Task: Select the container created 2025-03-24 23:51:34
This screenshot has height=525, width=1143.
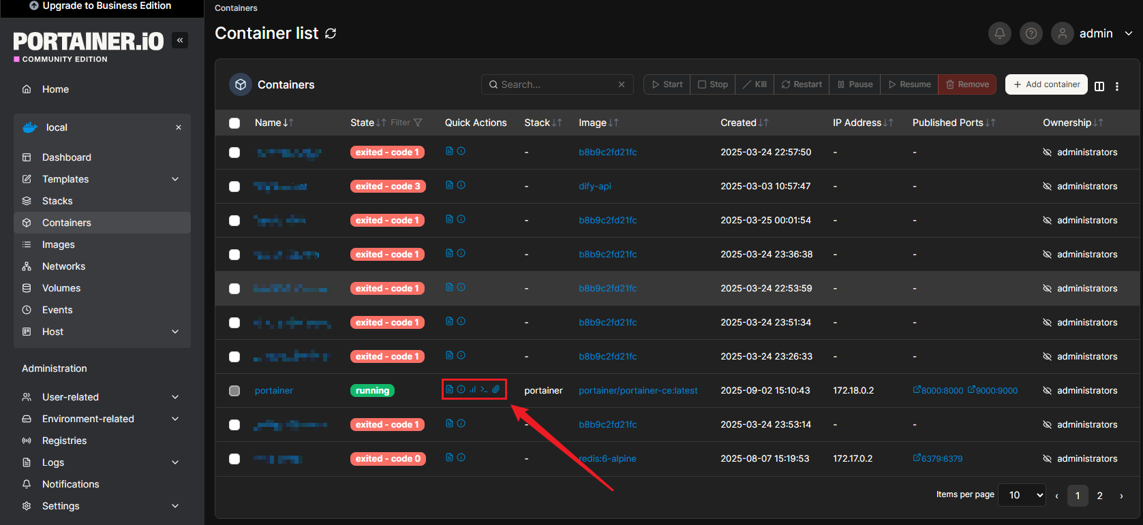Action: [234, 323]
